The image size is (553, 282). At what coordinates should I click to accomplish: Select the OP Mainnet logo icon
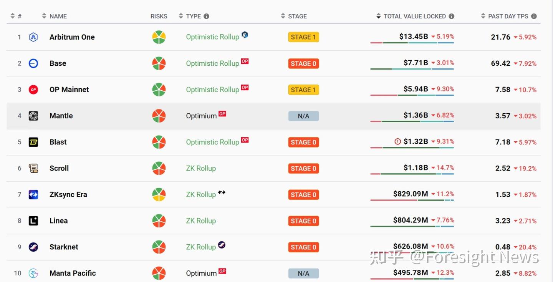(33, 90)
